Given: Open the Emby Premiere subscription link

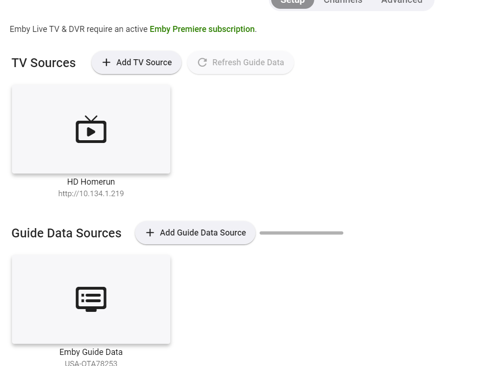Looking at the screenshot, I should (202, 29).
